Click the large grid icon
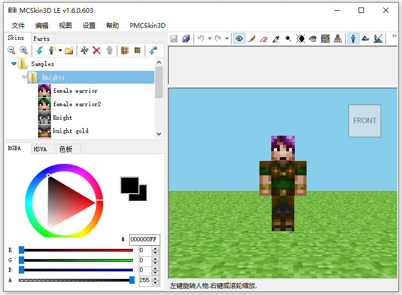This screenshot has height=295, width=402. point(125,50)
